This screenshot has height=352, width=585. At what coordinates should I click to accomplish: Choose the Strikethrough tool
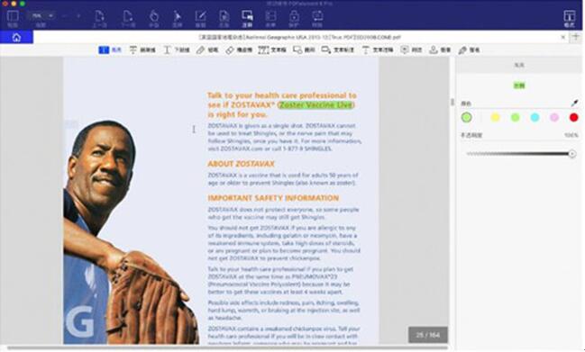(x=142, y=50)
